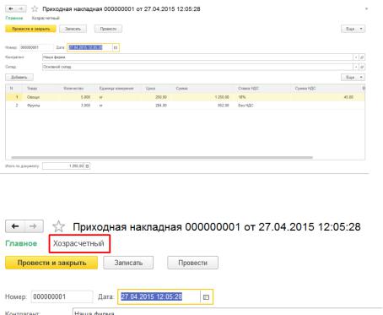383x315 pixels.
Task: Click the small arrow at the title's far right
Action: 366,9
